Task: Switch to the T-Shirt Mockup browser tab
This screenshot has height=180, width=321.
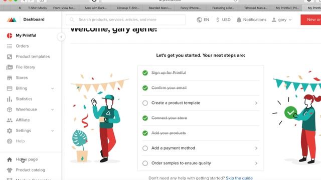Action: [38, 8]
